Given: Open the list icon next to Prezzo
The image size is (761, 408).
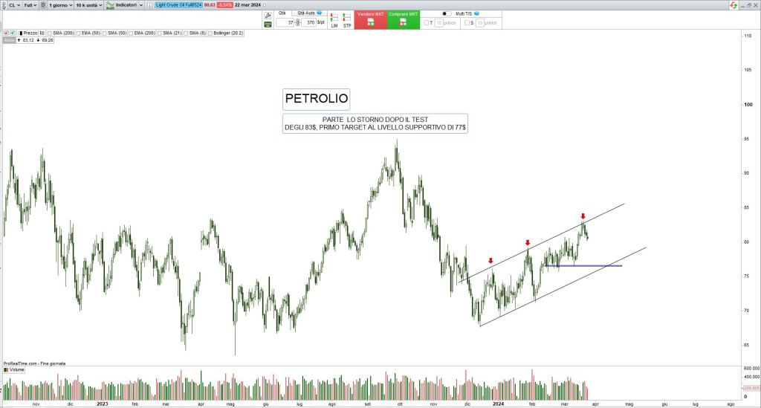Looking at the screenshot, I should (42, 33).
